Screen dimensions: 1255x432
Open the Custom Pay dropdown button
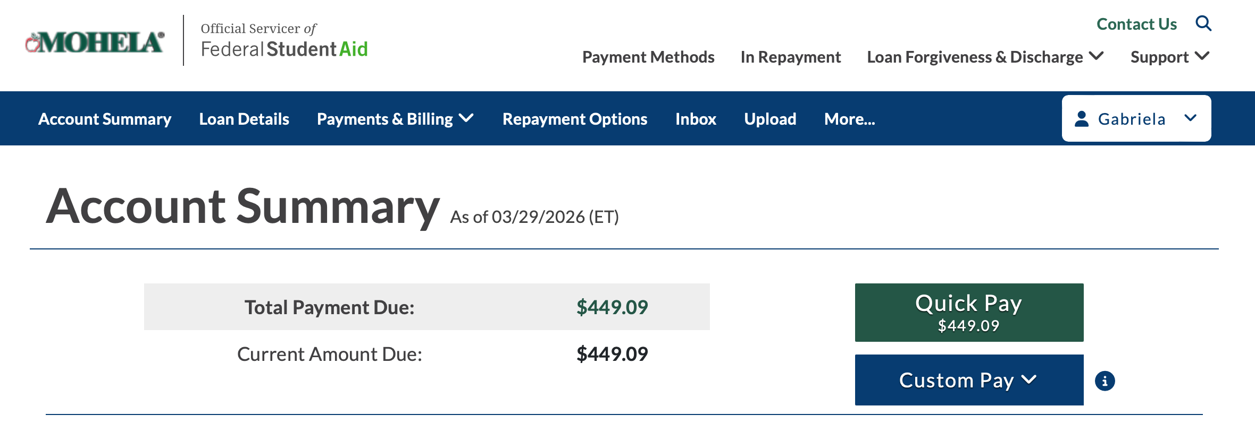coord(968,380)
